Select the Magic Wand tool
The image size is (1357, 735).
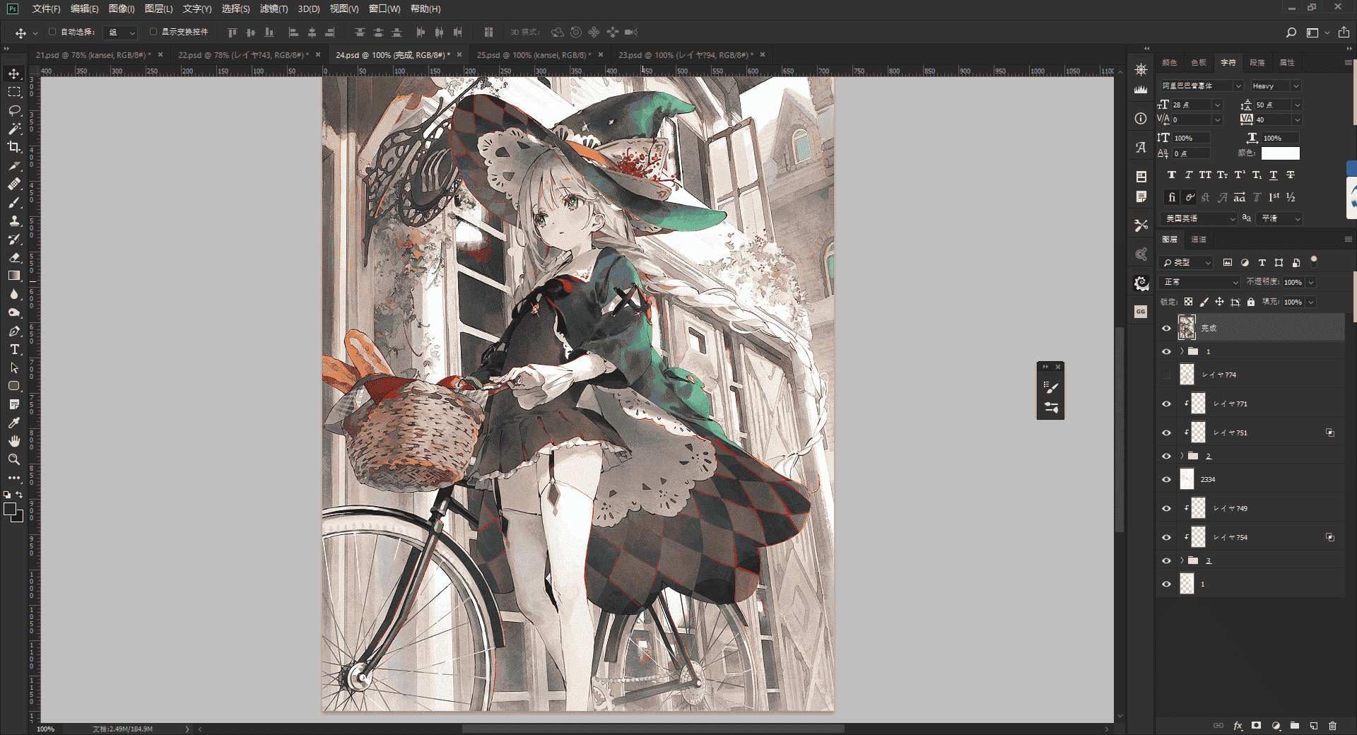tap(14, 129)
